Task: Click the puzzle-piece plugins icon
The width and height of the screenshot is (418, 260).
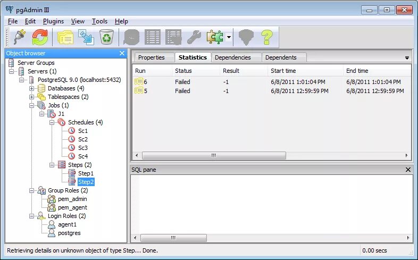Action: click(x=215, y=37)
